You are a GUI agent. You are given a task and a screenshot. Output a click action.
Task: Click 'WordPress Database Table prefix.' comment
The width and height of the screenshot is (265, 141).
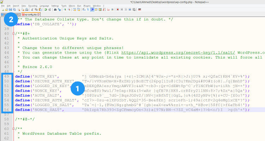coord(62,133)
